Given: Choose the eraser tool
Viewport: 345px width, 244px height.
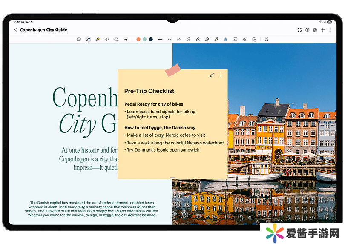Looking at the screenshot, I should tap(107, 39).
